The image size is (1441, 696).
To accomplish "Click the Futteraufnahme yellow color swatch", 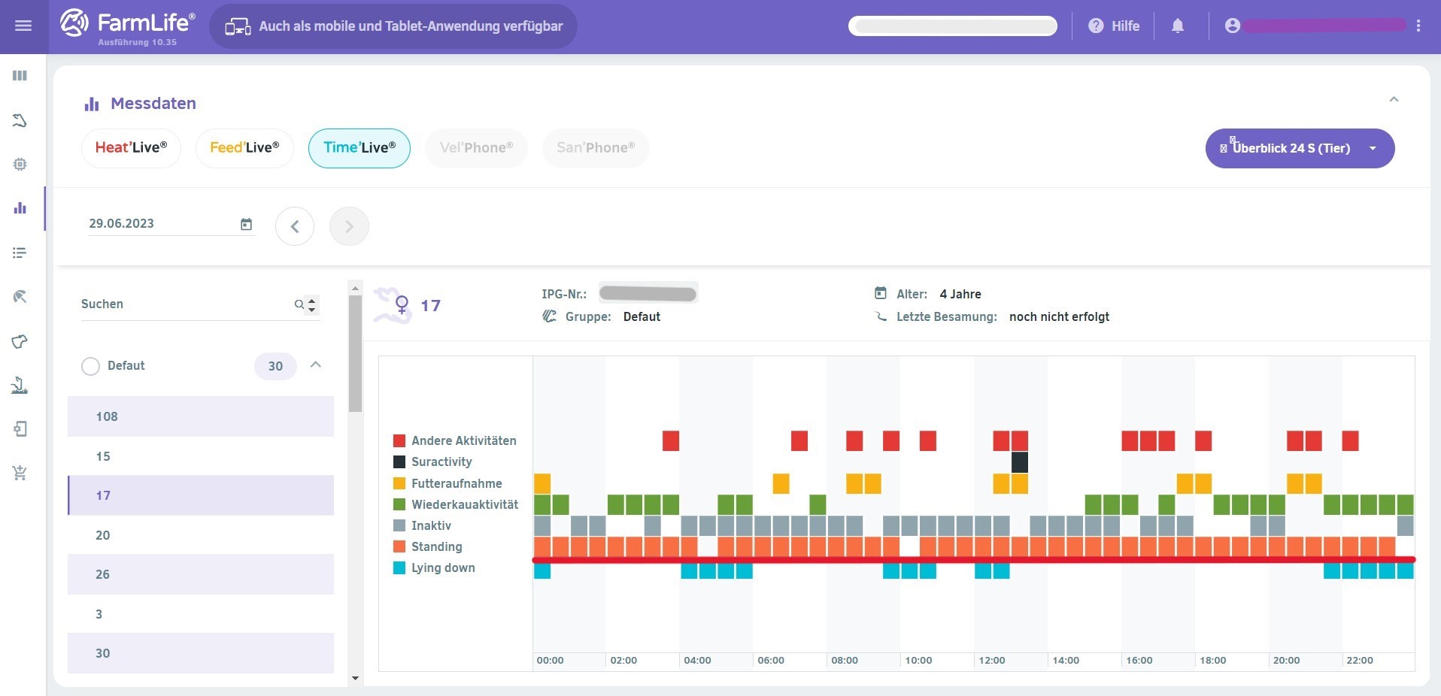I will [399, 483].
